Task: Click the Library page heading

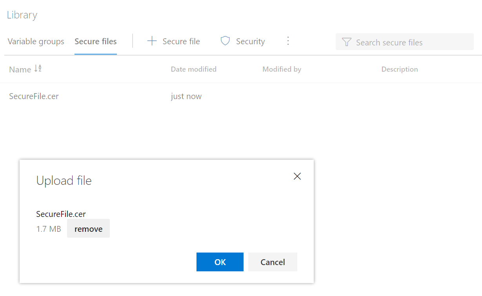Action: [x=22, y=15]
